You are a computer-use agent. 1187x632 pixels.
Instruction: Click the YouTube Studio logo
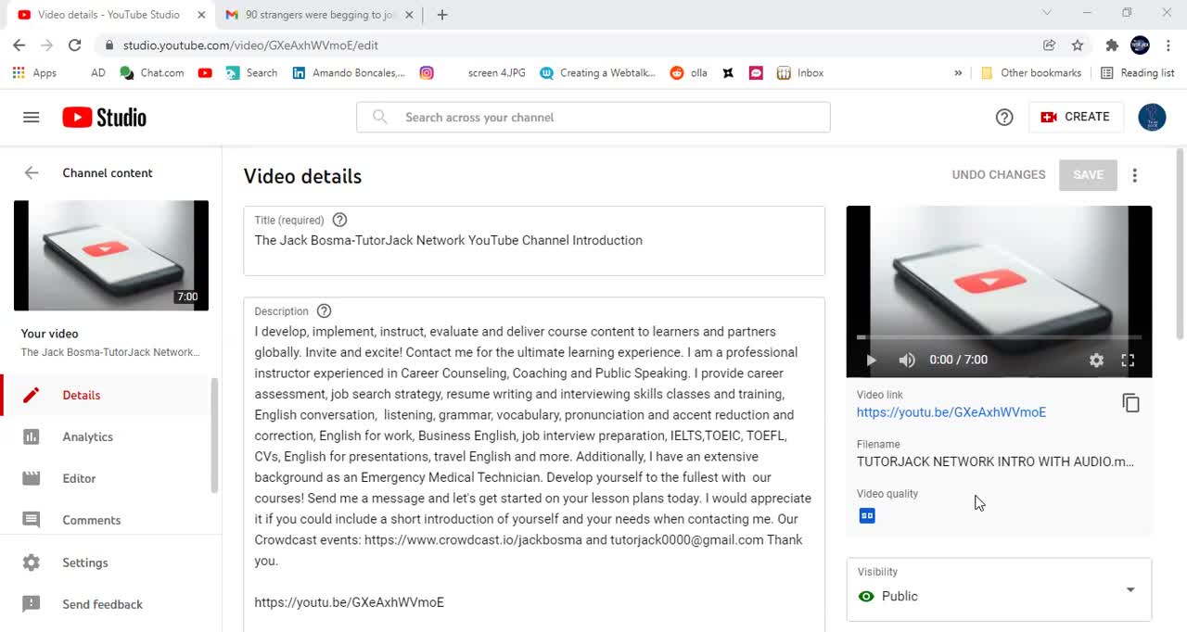tap(104, 117)
